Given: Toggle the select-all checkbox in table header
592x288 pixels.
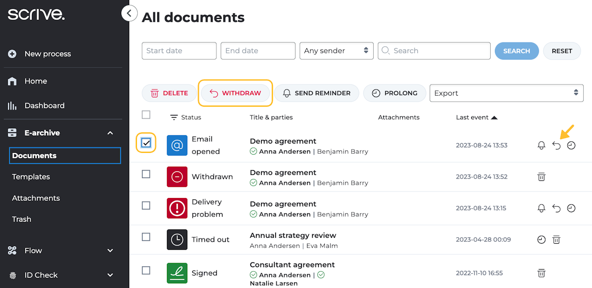Looking at the screenshot, I should tap(146, 114).
